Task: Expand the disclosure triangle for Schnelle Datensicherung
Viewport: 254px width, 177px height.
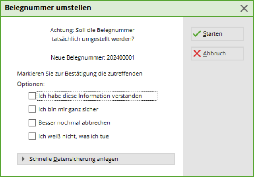Action: click(24, 159)
